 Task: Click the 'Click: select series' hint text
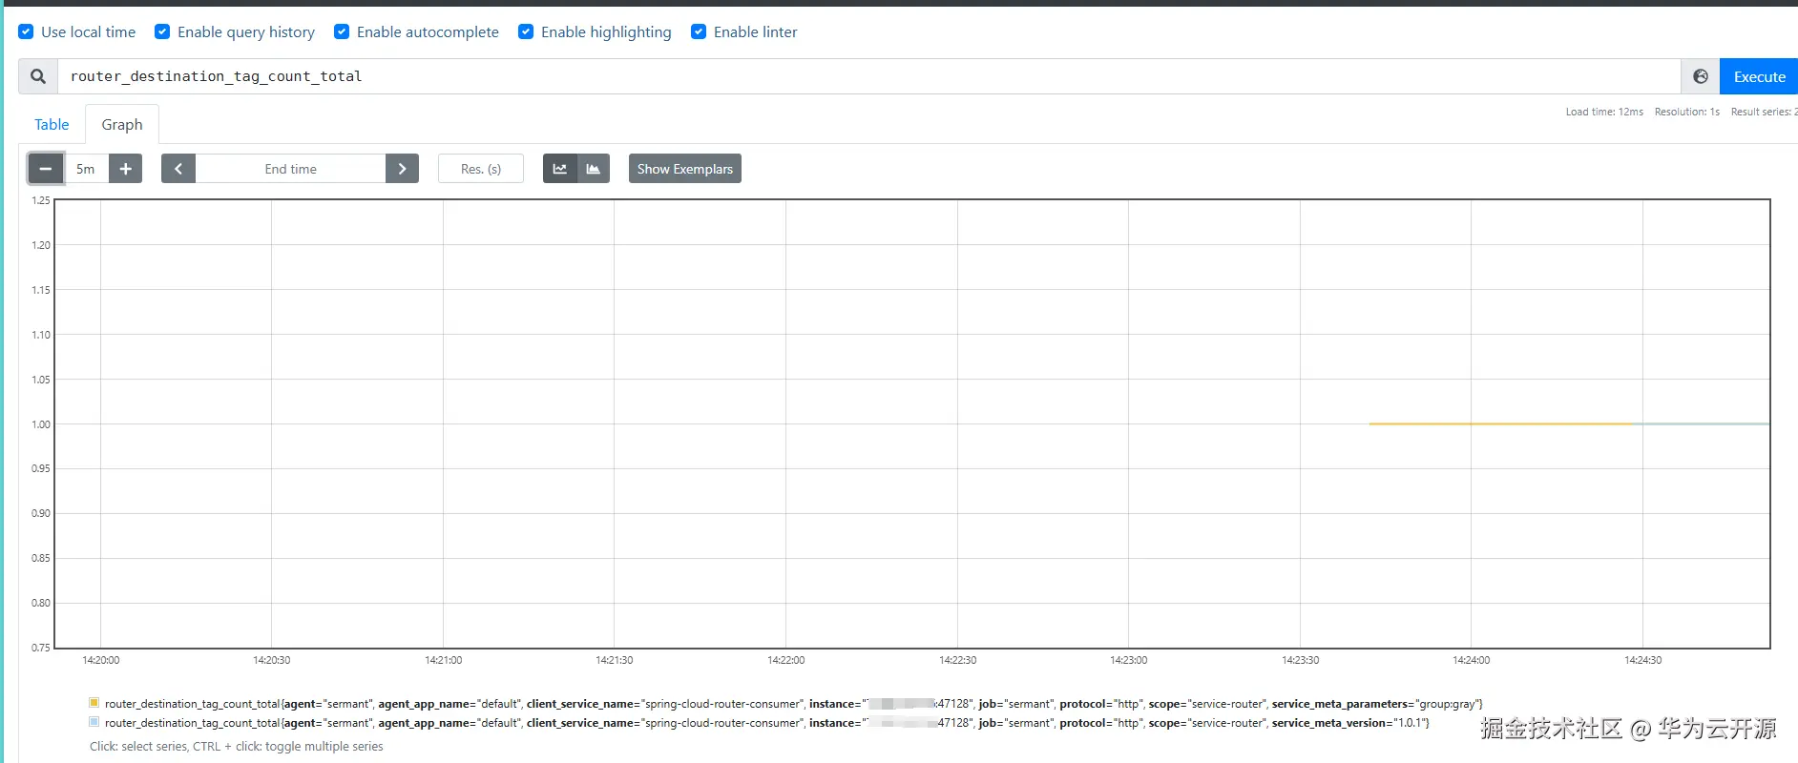point(236,747)
